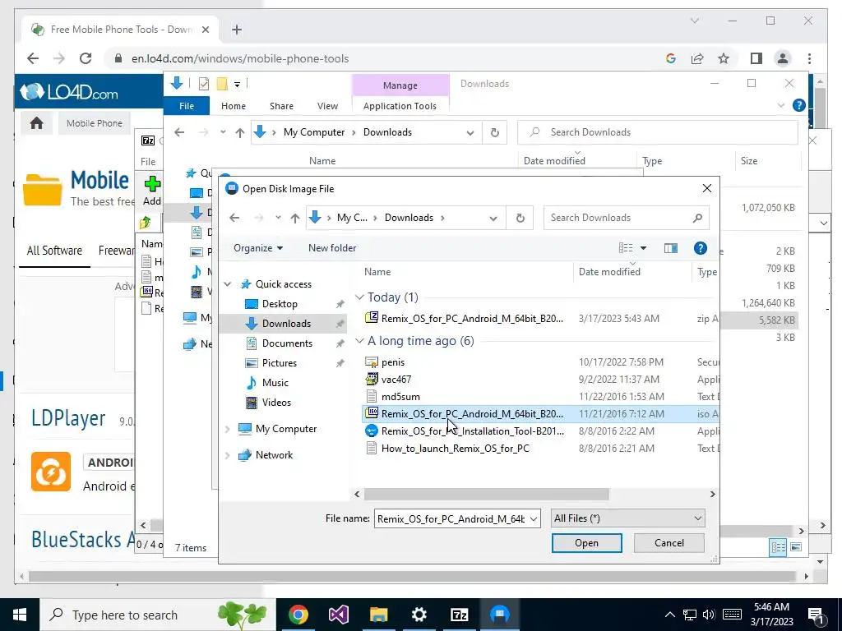Click Open button in disk image dialog
The width and height of the screenshot is (842, 631).
click(x=586, y=542)
